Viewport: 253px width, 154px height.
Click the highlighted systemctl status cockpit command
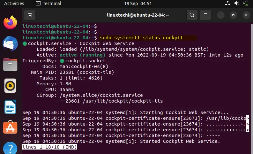click(x=142, y=38)
